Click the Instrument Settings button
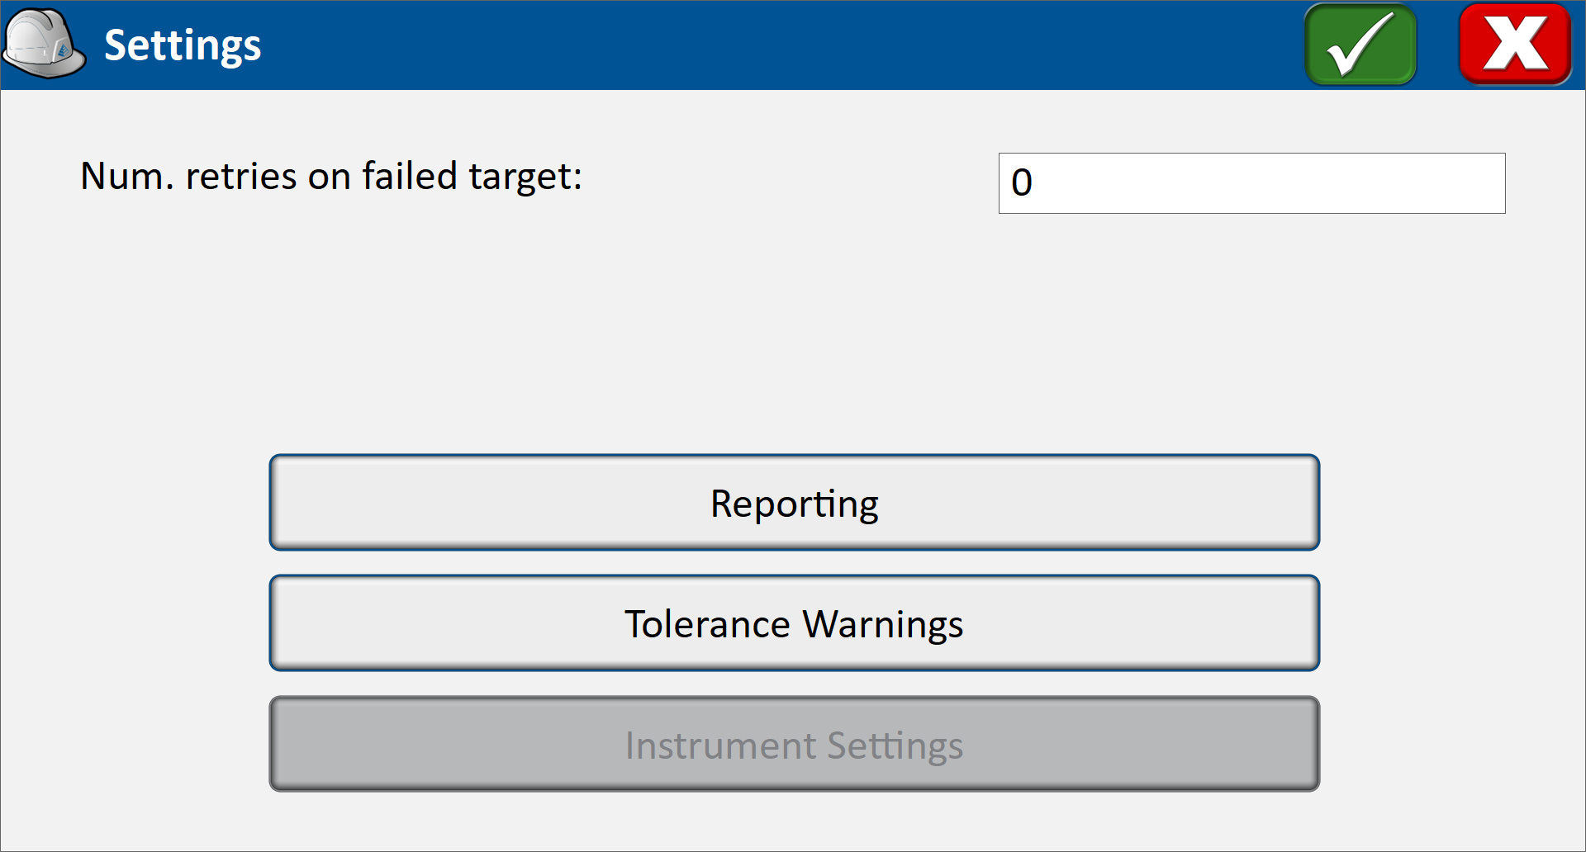This screenshot has width=1586, height=852. pos(794,744)
